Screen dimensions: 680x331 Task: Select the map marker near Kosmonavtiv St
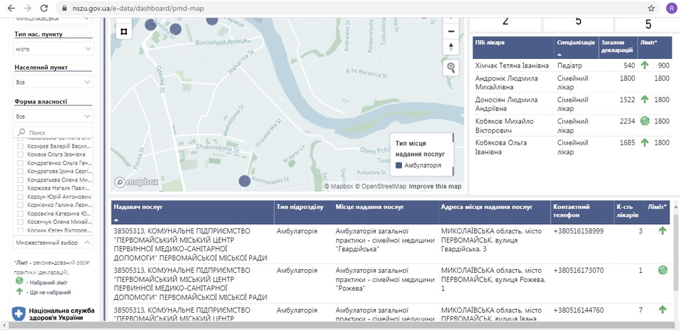[245, 181]
